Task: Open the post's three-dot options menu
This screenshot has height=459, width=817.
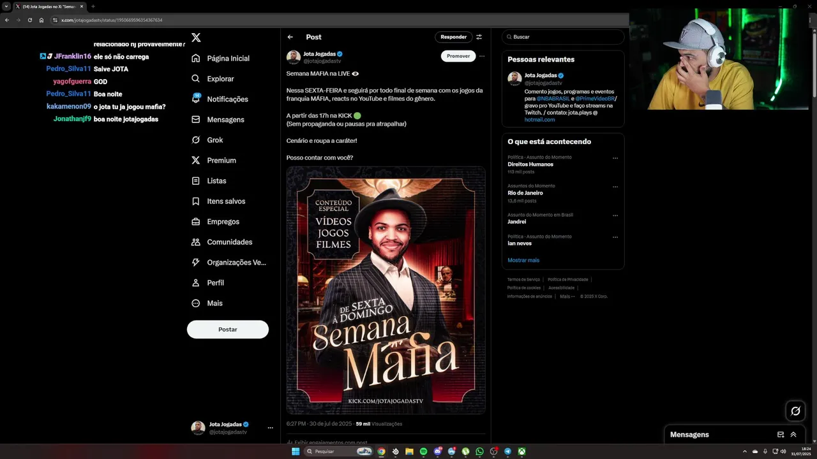Action: tap(482, 56)
